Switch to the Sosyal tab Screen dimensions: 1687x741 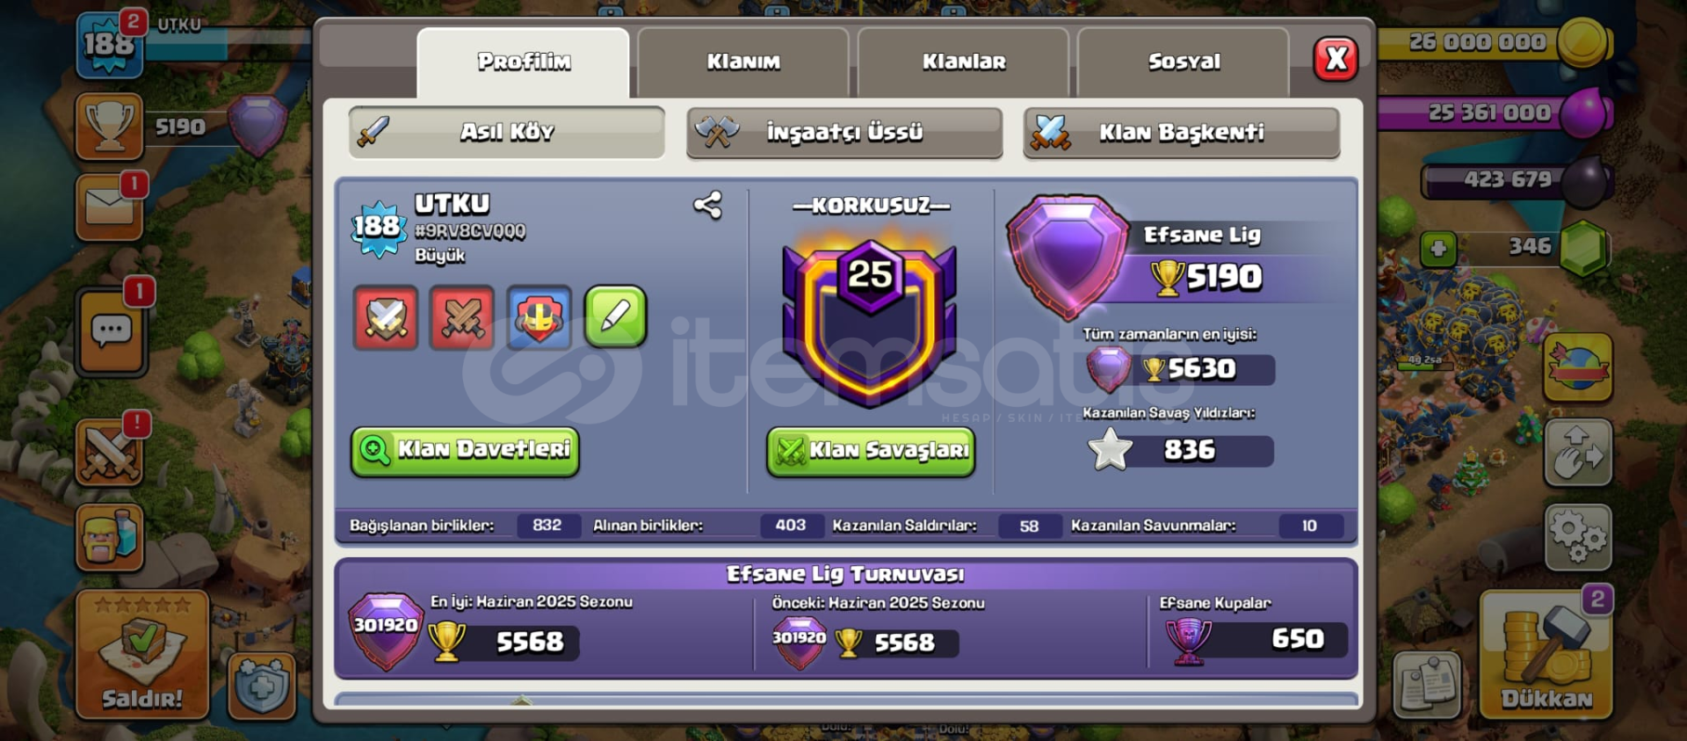coord(1184,62)
